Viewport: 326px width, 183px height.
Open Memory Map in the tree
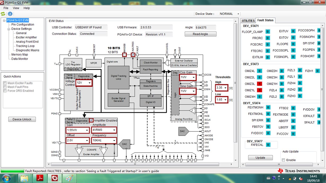point(20,55)
